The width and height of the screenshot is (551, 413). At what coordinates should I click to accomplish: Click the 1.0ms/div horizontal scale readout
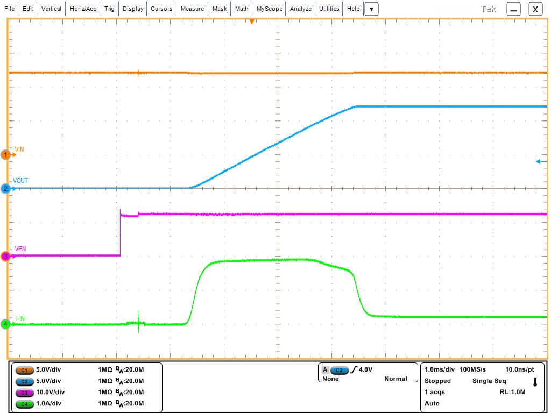(x=440, y=369)
